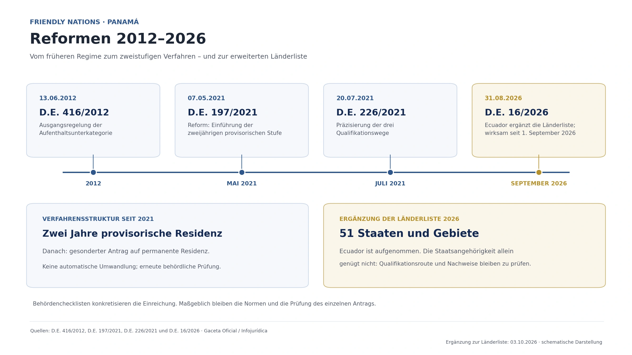This screenshot has width=632, height=355.
Task: Click the 'SEPTEMBER 2026' timeline label
Action: pyautogui.click(x=539, y=184)
